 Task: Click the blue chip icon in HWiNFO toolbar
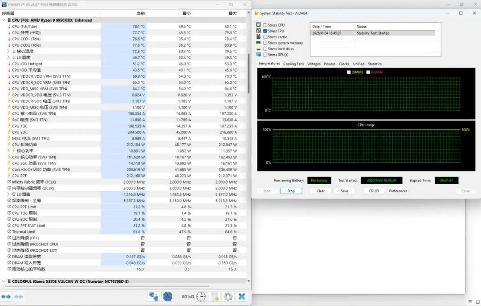pyautogui.click(x=167, y=297)
